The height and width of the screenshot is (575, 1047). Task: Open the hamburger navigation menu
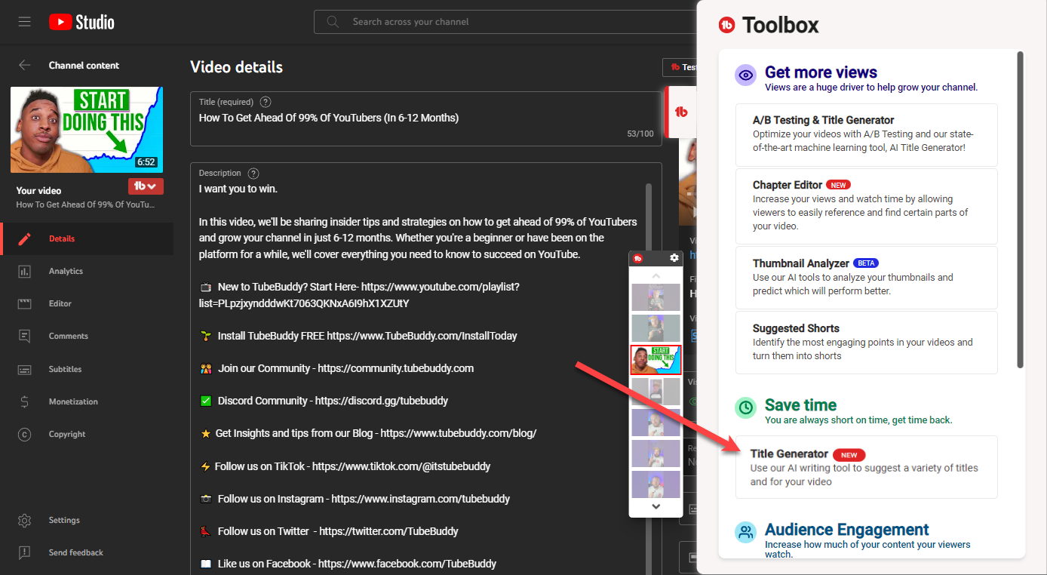pos(25,22)
